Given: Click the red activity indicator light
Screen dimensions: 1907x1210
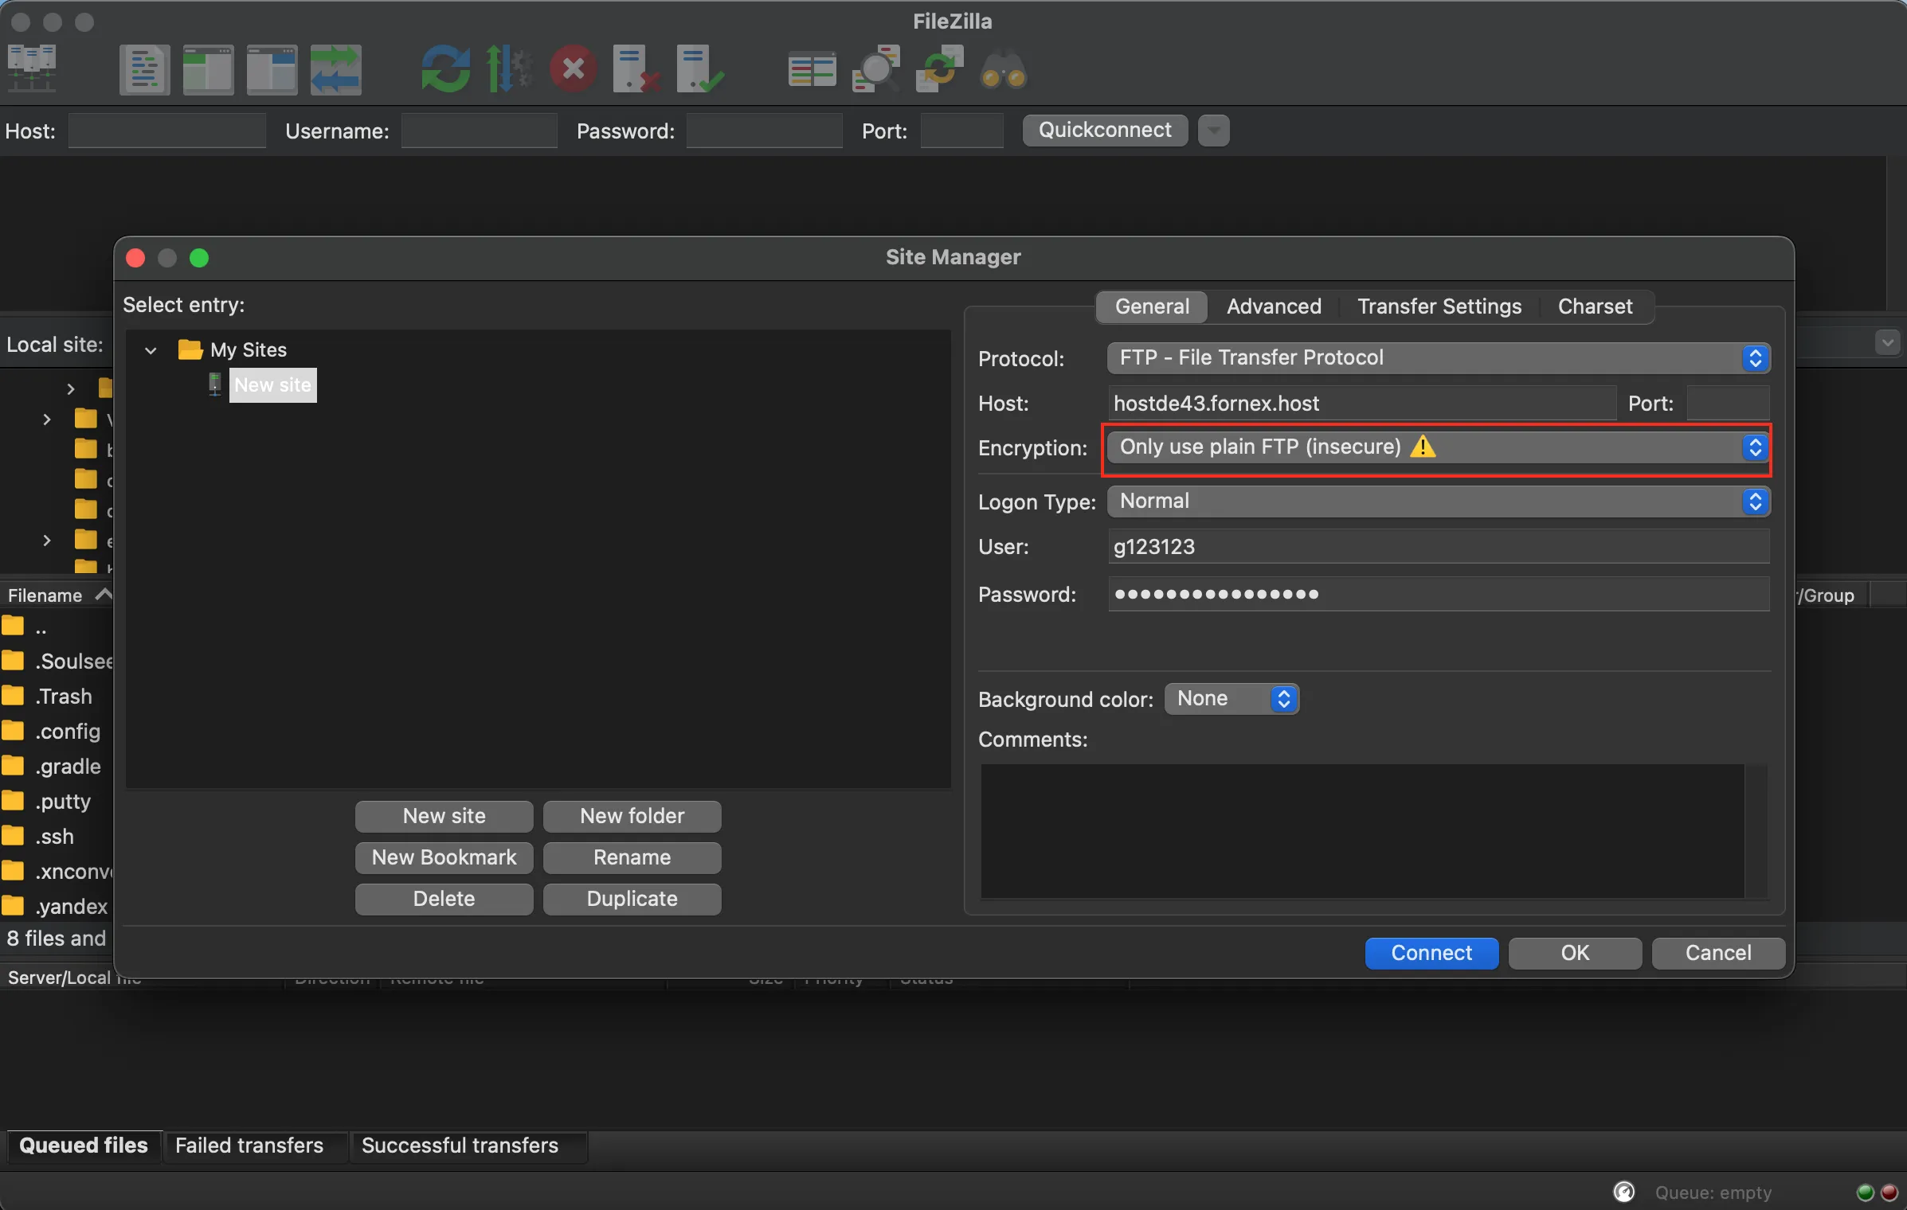Looking at the screenshot, I should [1889, 1192].
